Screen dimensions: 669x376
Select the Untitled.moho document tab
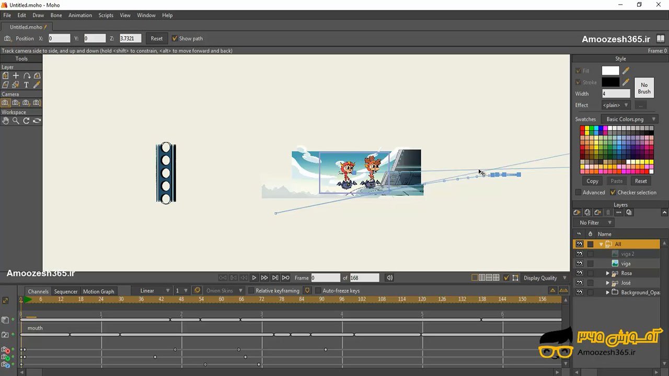click(27, 27)
